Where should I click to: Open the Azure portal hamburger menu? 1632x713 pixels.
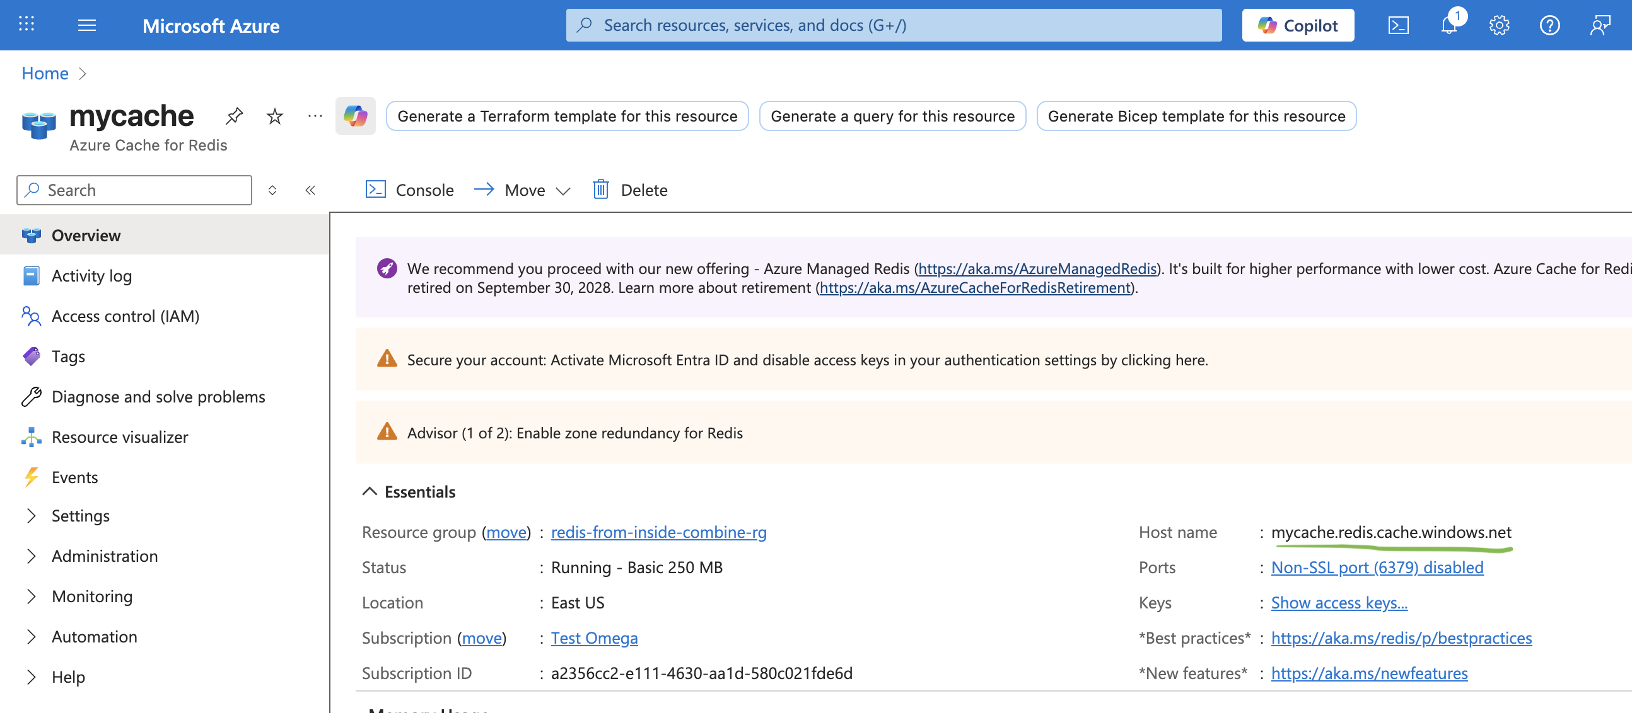click(87, 25)
